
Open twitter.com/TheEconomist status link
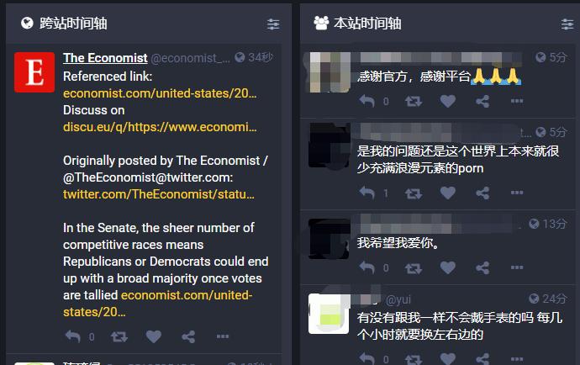click(x=159, y=194)
